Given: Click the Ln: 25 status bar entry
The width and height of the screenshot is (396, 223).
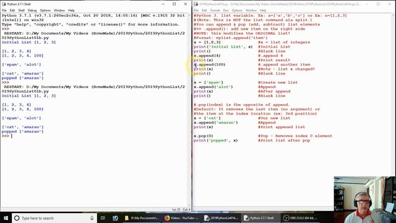Looking at the screenshot, I should pyautogui.click(x=176, y=209).
